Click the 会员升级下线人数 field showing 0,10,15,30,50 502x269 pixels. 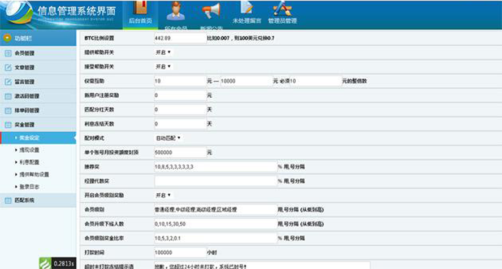pos(215,224)
